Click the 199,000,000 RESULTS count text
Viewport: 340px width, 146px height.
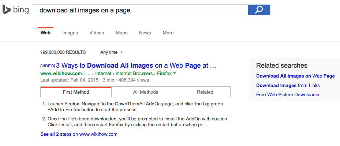point(63,52)
